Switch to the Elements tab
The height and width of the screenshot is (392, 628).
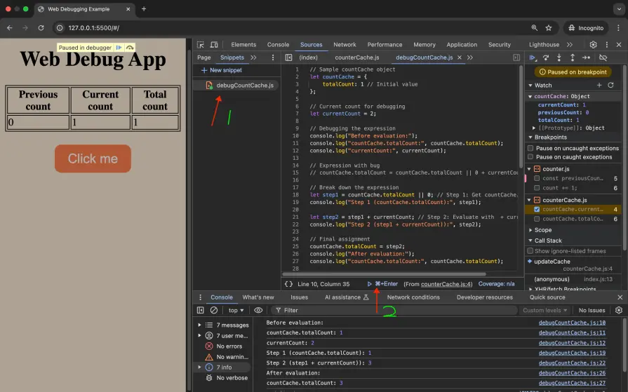click(x=243, y=44)
